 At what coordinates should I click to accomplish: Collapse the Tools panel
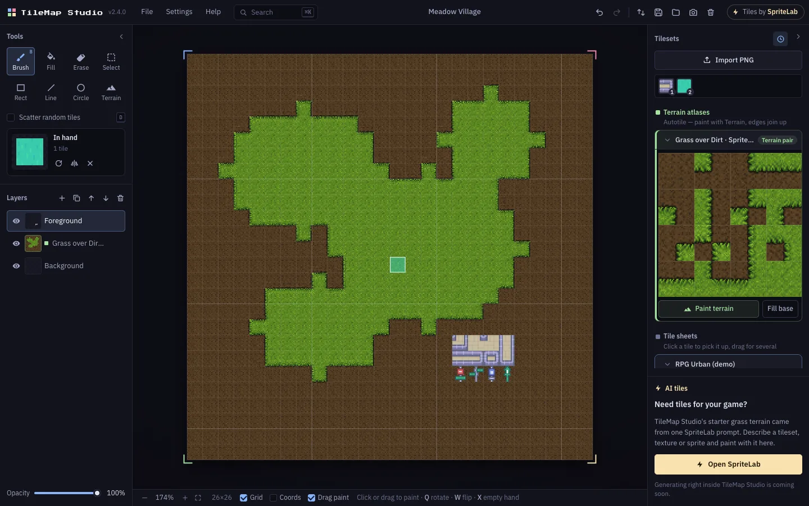click(121, 37)
